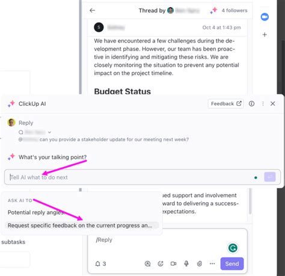Expand the assignee dropdown under Reply

(49, 132)
